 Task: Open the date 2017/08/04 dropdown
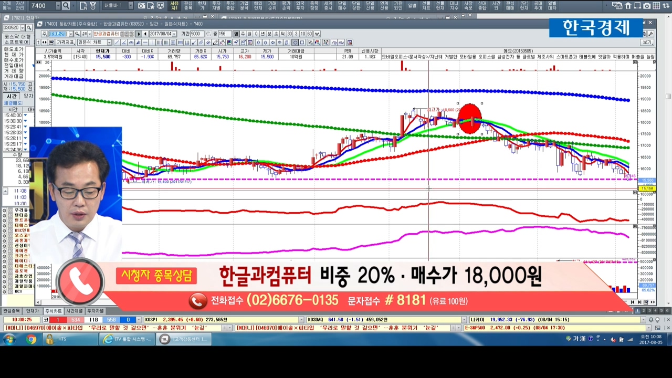pos(174,34)
